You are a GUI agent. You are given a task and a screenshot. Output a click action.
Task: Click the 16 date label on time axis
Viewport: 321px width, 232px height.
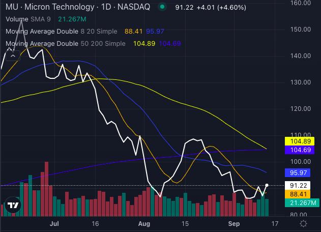click(x=95, y=223)
